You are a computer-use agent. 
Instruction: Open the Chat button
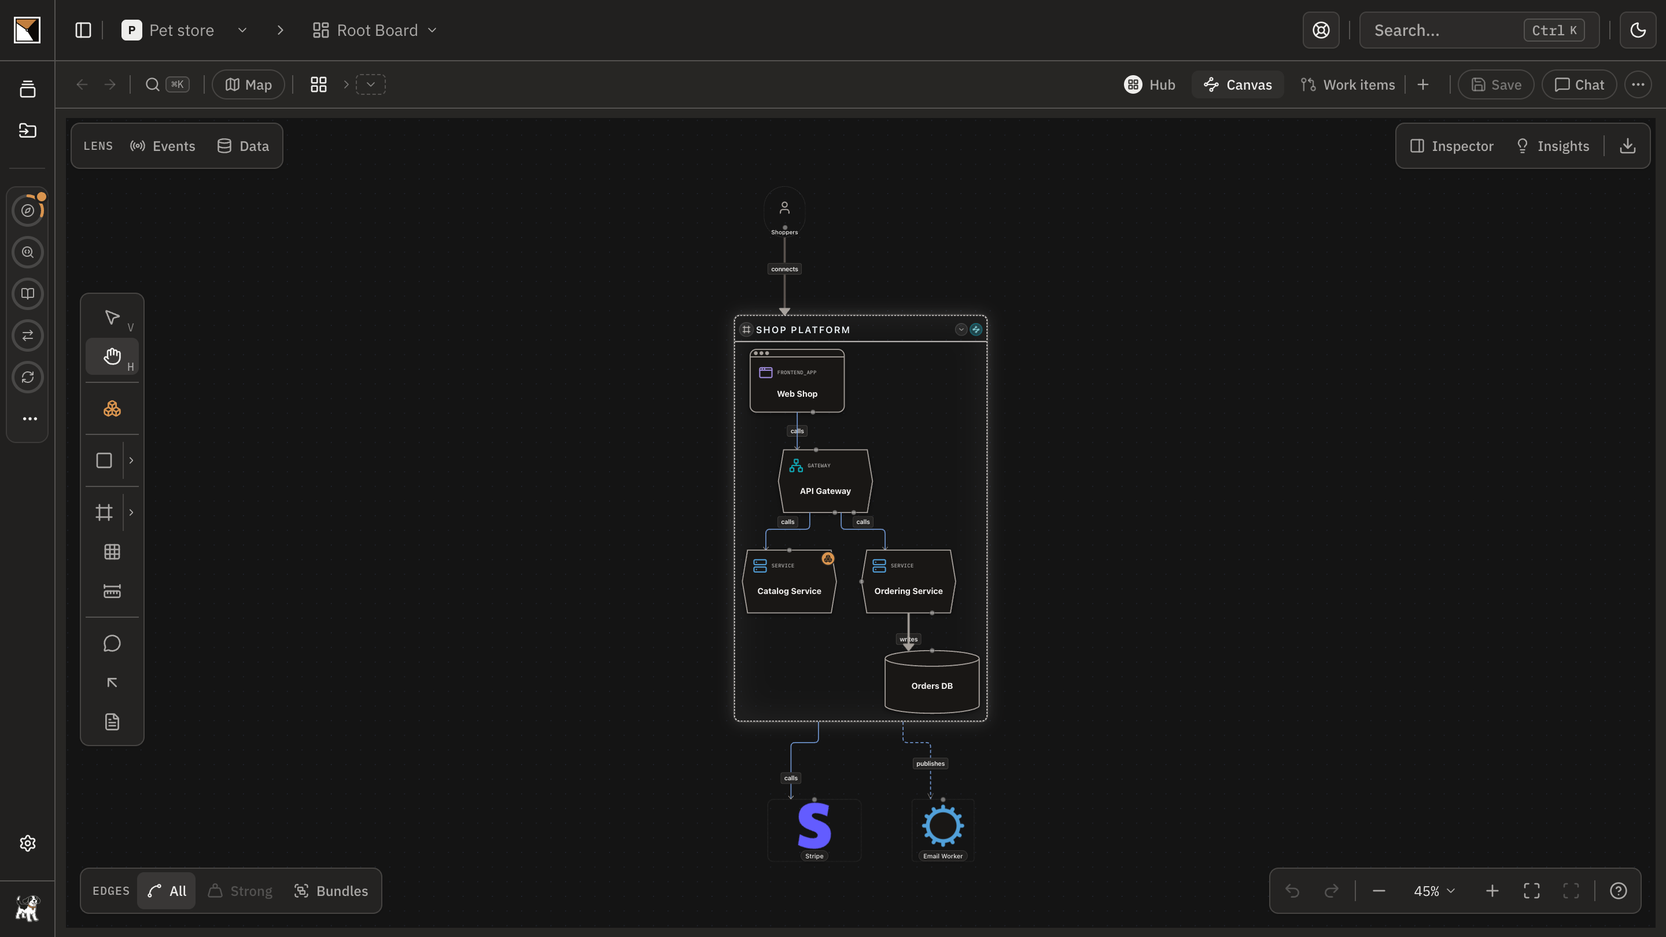1579,84
